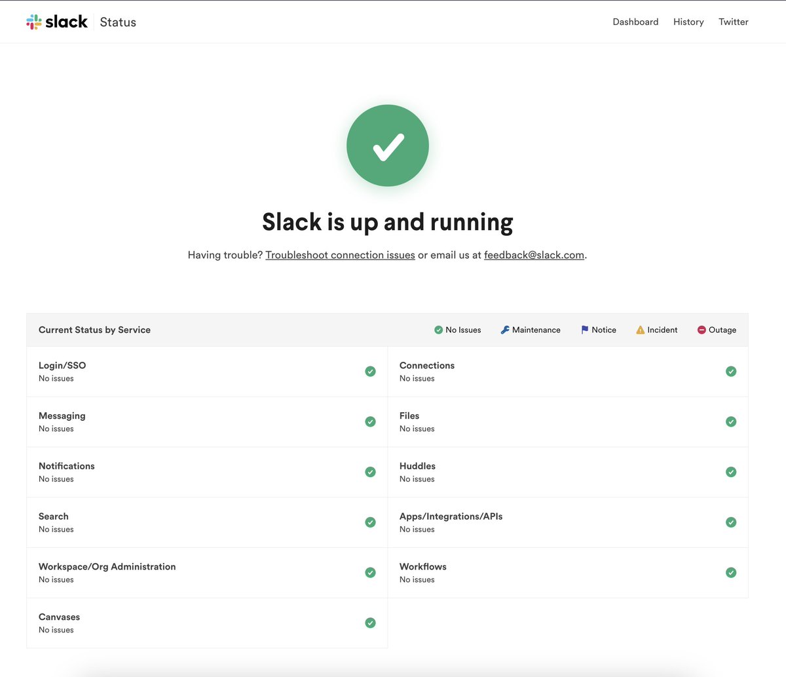Open the History nav item

coord(688,22)
